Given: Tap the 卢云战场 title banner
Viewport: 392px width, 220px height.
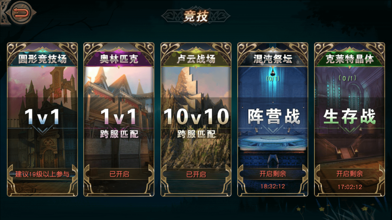Looking at the screenshot, I should [x=196, y=59].
